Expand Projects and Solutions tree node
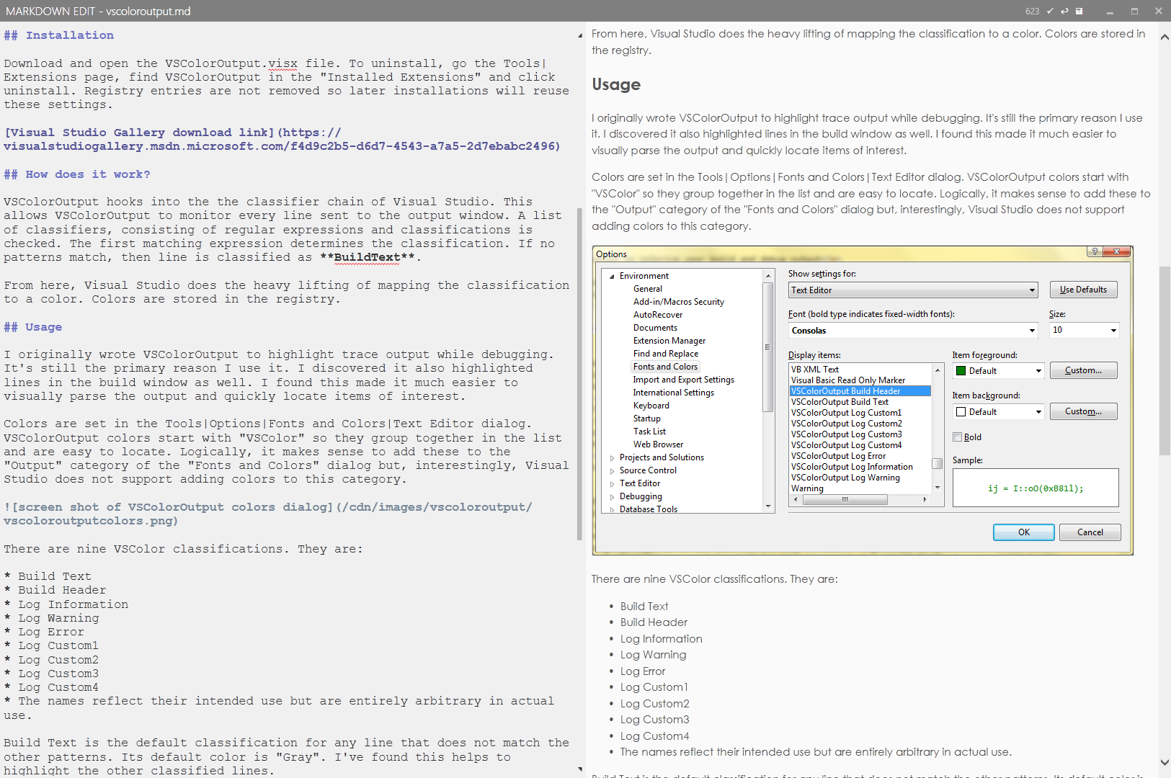This screenshot has height=778, width=1171. pyautogui.click(x=612, y=458)
